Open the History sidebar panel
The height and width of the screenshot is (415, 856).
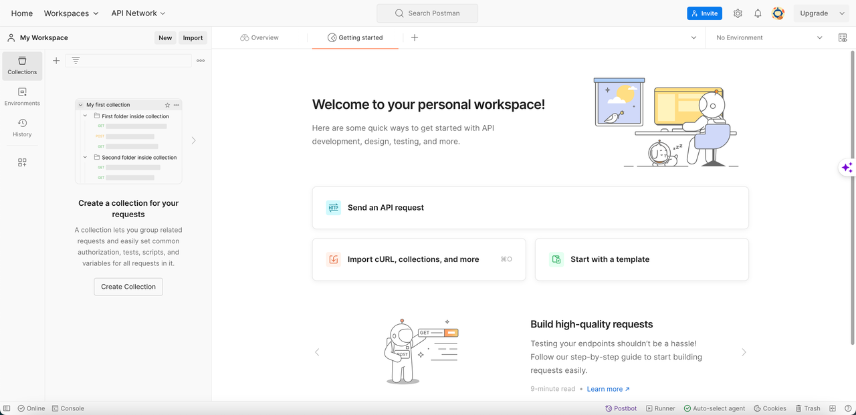(x=22, y=128)
